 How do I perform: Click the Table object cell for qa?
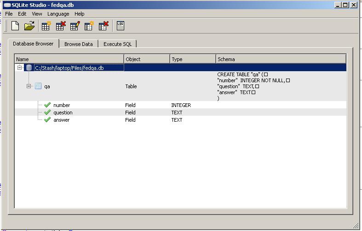131,86
